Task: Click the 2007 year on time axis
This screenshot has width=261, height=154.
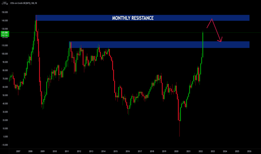Action: pos(18,151)
